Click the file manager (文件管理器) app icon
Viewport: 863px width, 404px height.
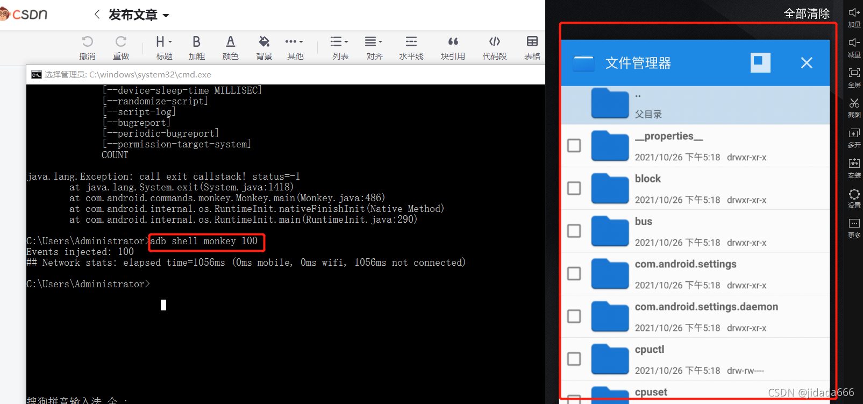[584, 63]
